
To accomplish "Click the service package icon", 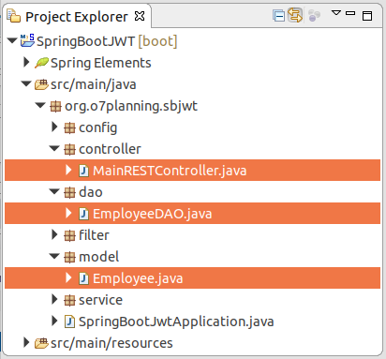I will click(x=69, y=300).
